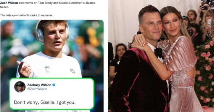Open the @ZachWilson handle link

pyautogui.click(x=37, y=89)
